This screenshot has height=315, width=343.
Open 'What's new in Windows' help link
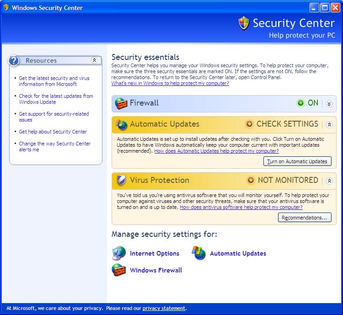tap(170, 83)
